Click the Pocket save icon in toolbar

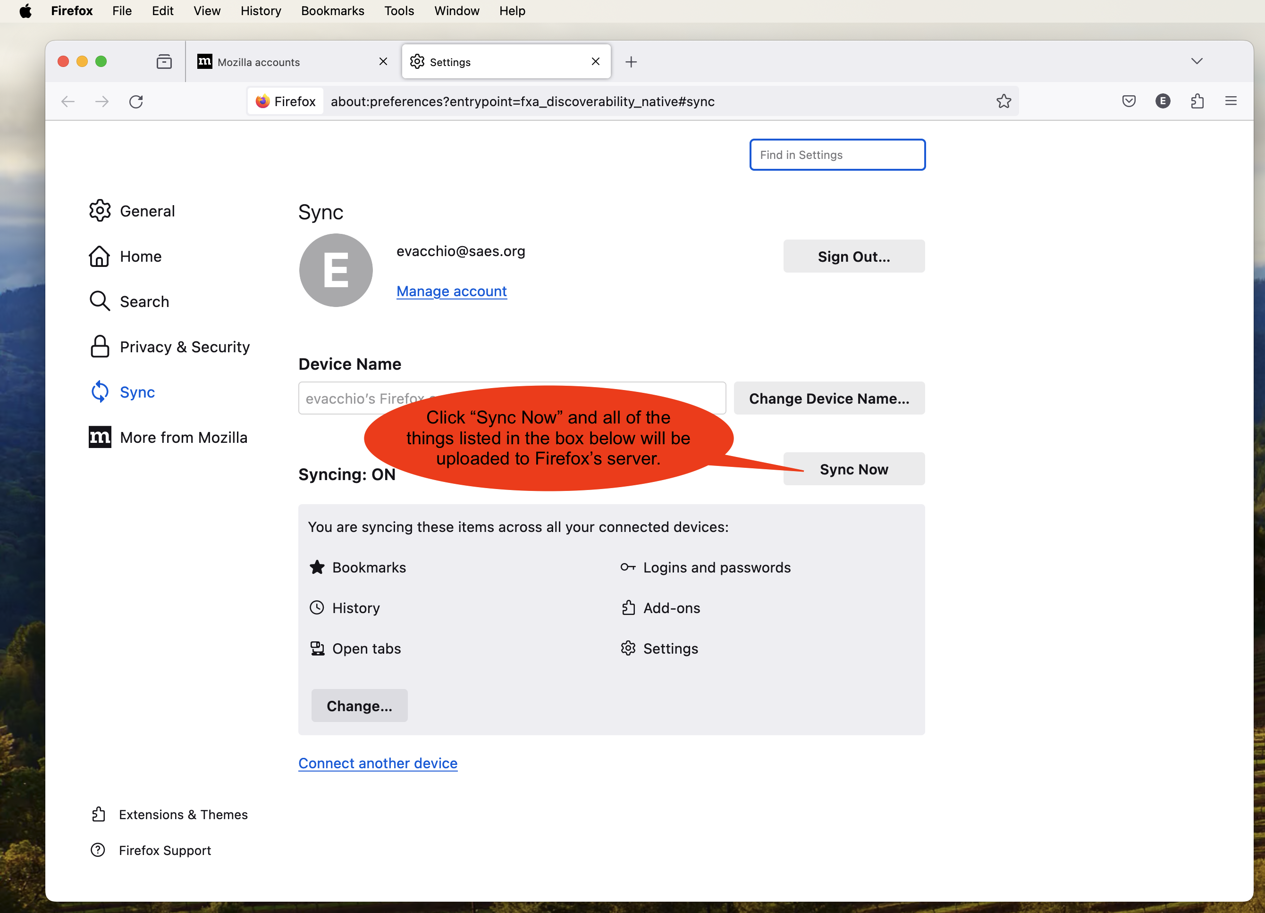1128,101
